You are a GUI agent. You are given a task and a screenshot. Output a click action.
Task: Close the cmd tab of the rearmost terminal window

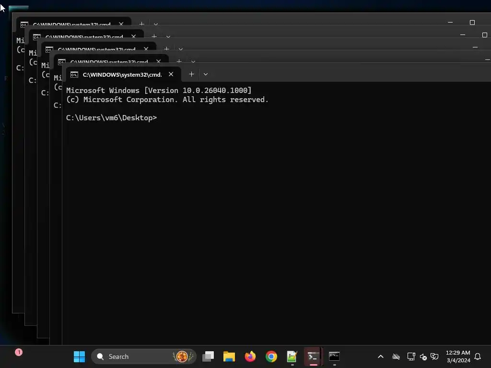click(121, 24)
